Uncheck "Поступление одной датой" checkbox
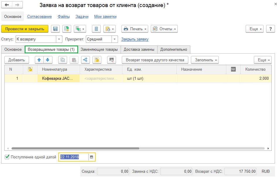The height and width of the screenshot is (178, 277). point(7,157)
